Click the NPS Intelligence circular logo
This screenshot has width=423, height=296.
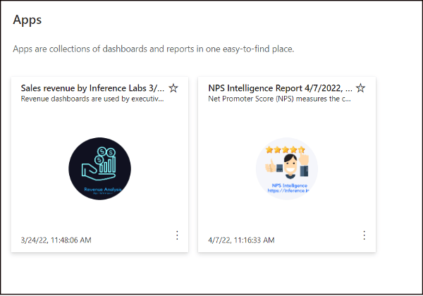[x=287, y=168]
